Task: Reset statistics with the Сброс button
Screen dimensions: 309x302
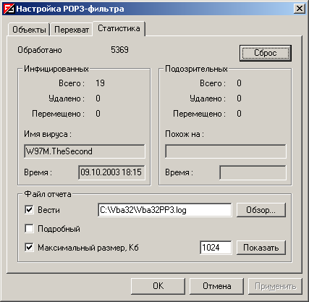Action: coord(266,53)
